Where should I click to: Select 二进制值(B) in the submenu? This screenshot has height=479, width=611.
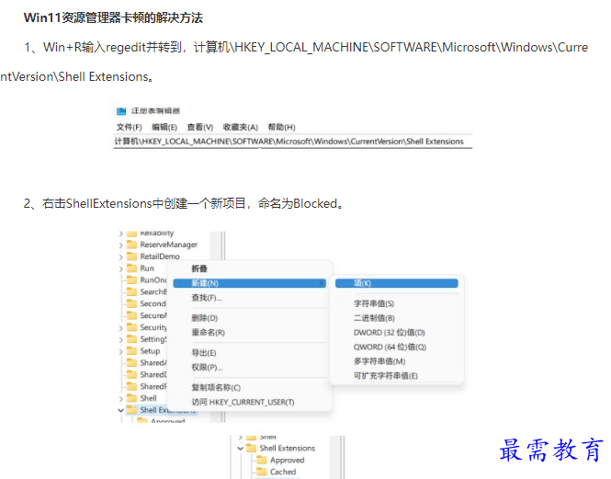[374, 318]
